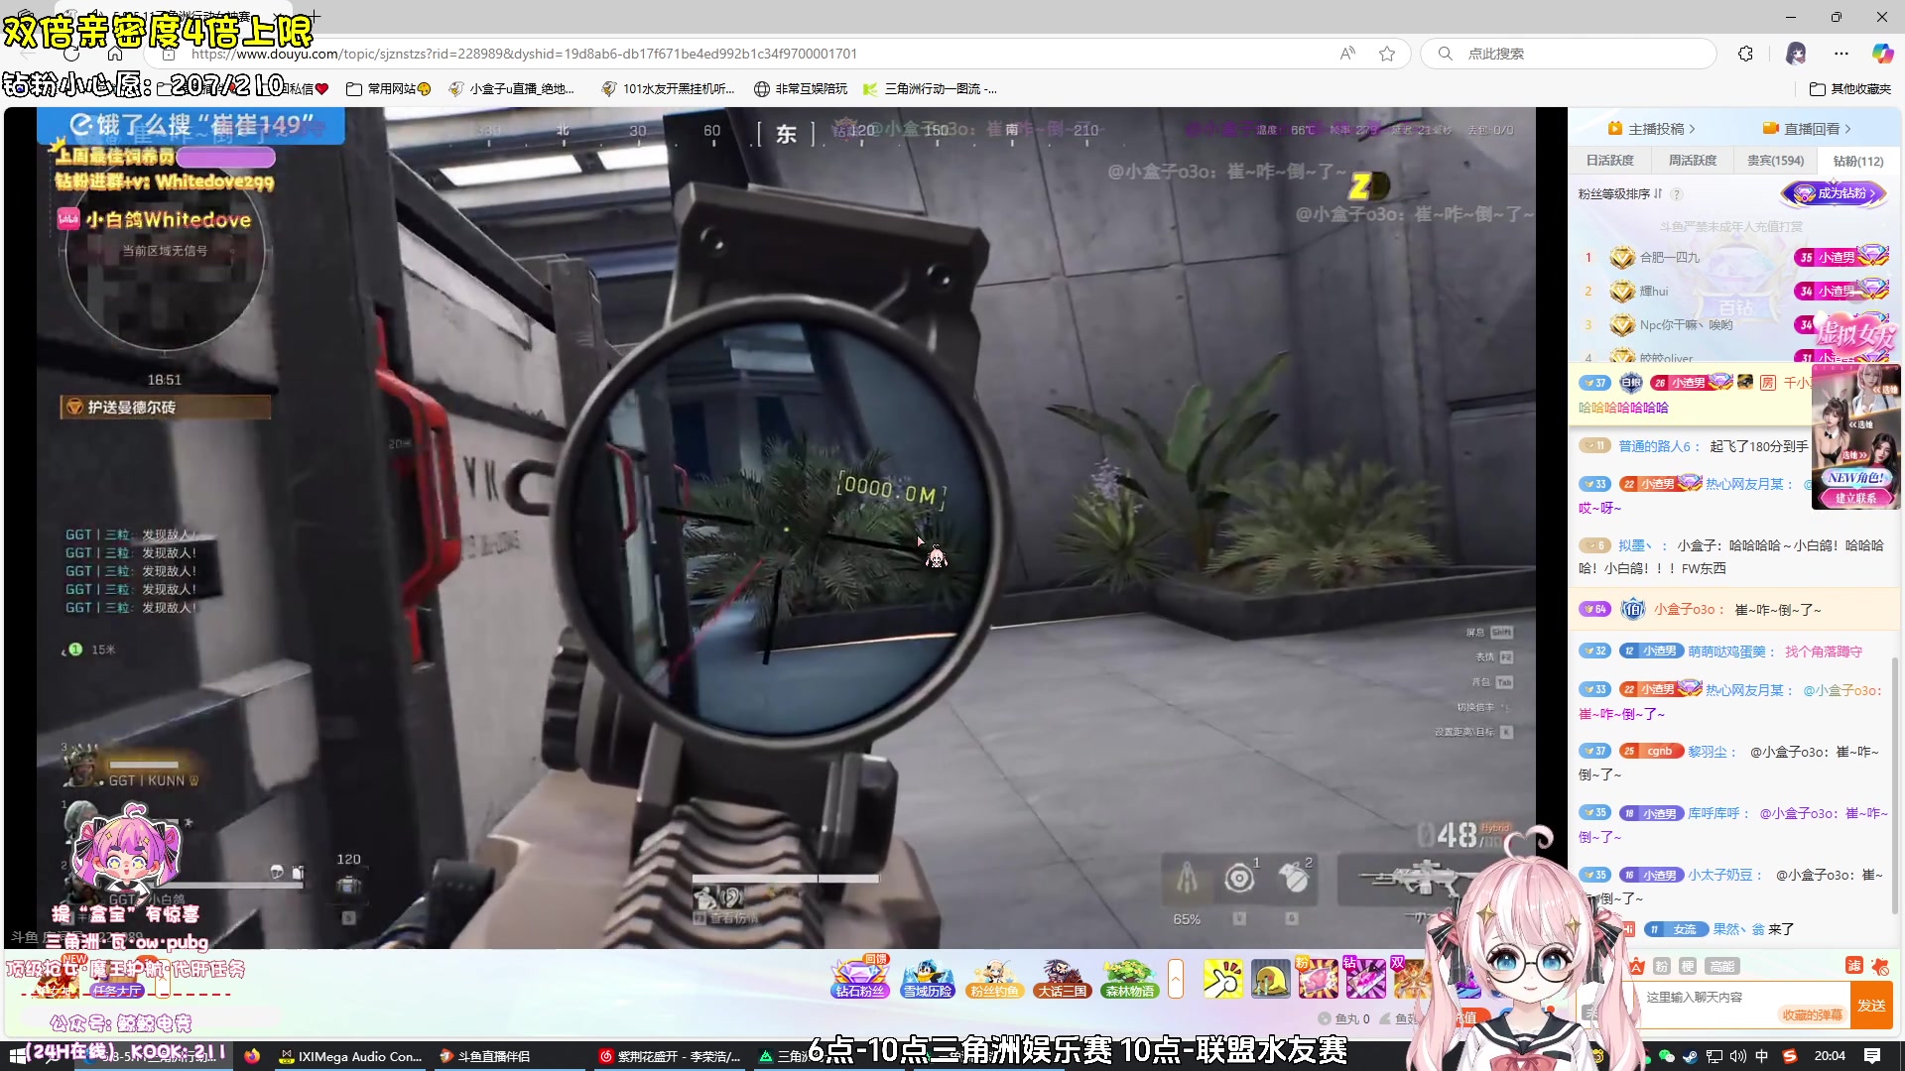1905x1071 pixels.
Task: Switch to IXIMega Audio Console taskbar window
Action: pyautogui.click(x=351, y=1056)
